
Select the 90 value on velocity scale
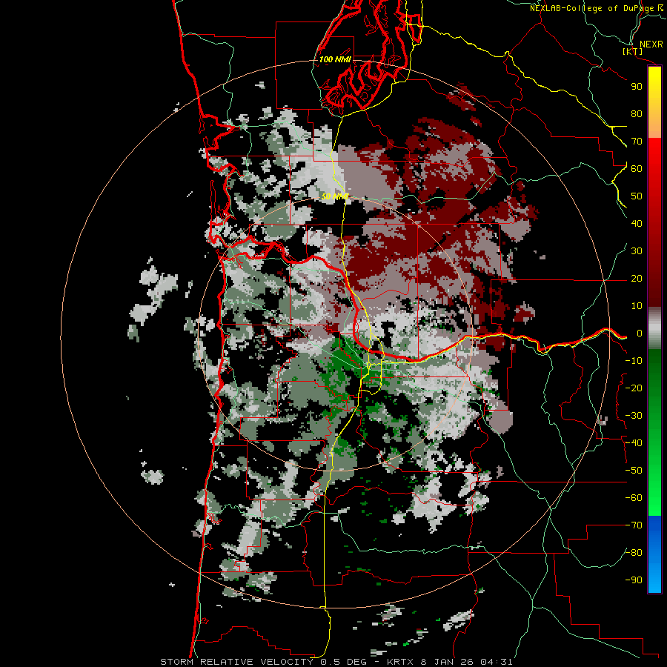637,87
